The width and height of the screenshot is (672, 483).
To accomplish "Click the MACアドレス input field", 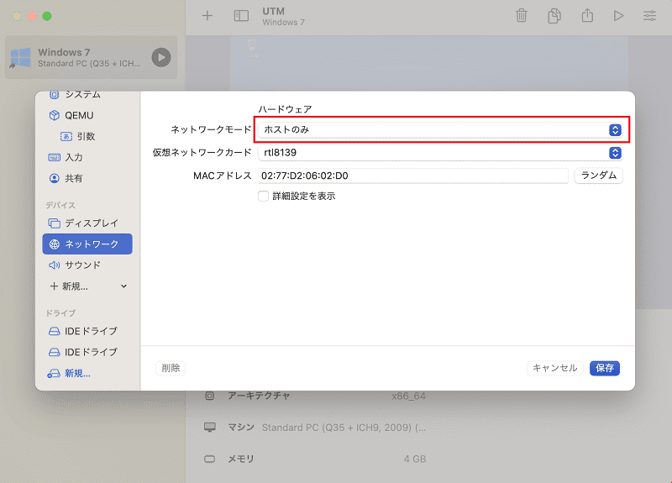I will point(413,176).
